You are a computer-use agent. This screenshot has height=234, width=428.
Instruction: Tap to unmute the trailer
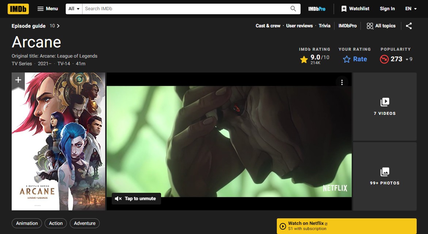pyautogui.click(x=136, y=199)
